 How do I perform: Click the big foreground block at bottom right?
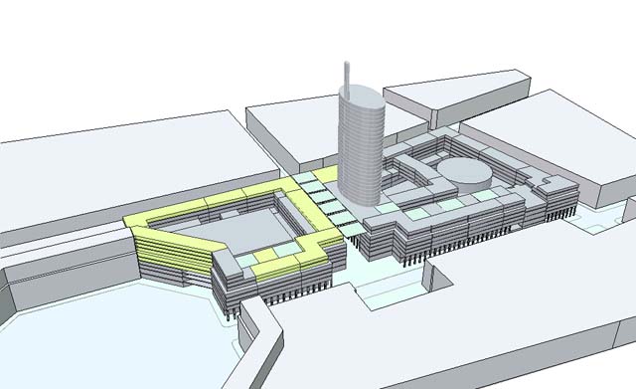[446, 316]
